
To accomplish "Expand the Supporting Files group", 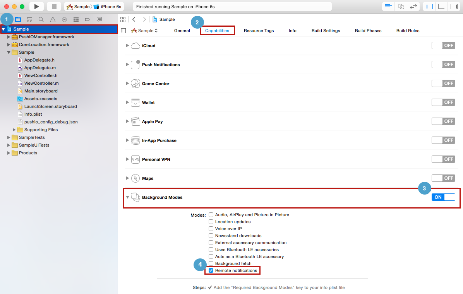I will 14,130.
